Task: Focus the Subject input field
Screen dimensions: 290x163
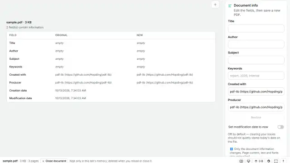Action: click(x=256, y=60)
